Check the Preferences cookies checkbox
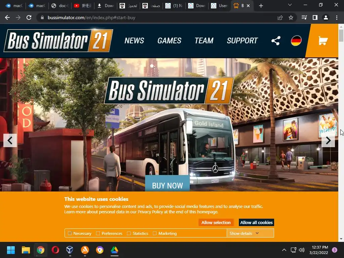The image size is (344, 258). [x=98, y=233]
